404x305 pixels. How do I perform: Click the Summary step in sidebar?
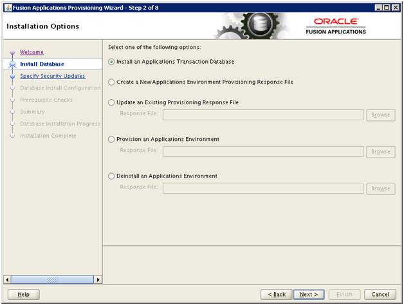click(32, 112)
